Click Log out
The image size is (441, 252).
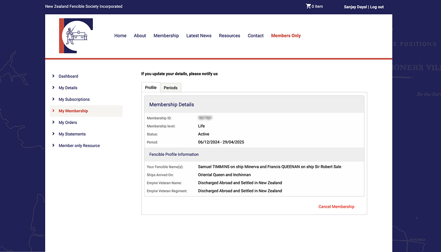[377, 7]
